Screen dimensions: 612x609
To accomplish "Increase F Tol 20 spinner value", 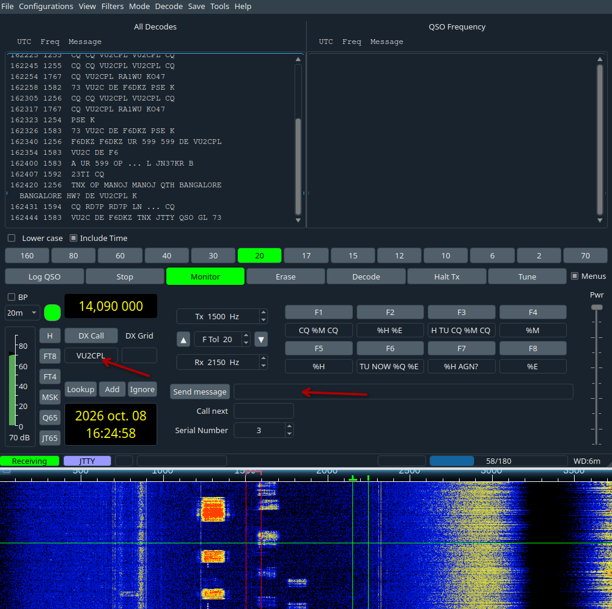I will point(246,336).
